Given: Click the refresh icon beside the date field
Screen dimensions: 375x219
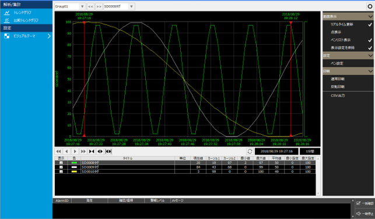Looking at the screenshot, I should (250, 151).
